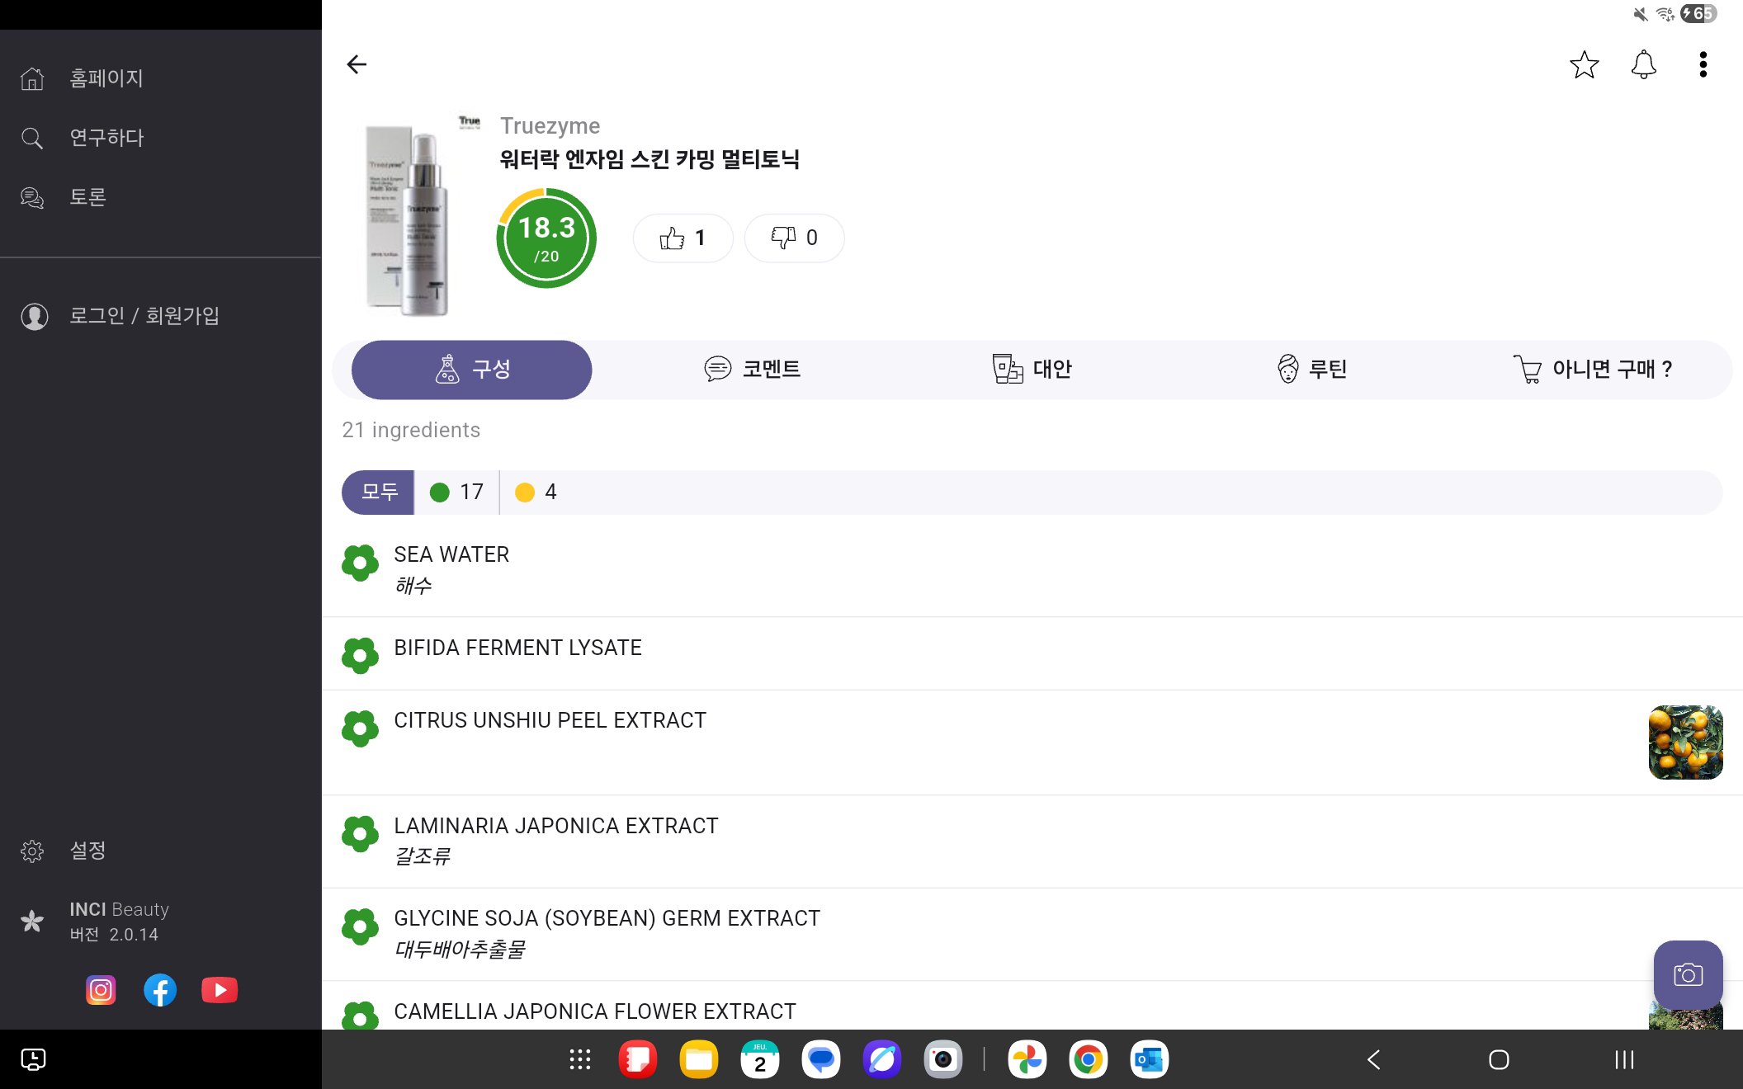
Task: Tap the Citrus Unshiu orange thumbnail
Action: pyautogui.click(x=1685, y=742)
